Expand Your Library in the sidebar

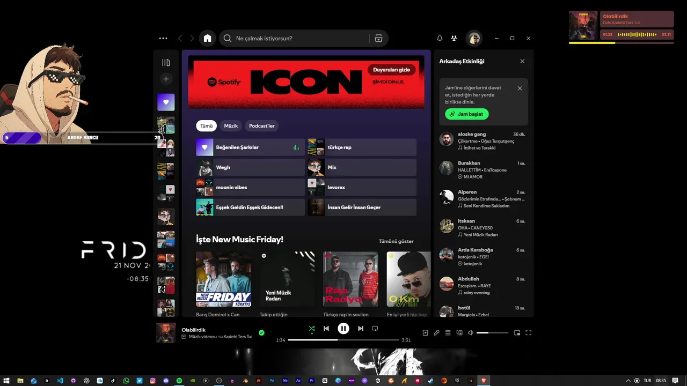pos(166,63)
